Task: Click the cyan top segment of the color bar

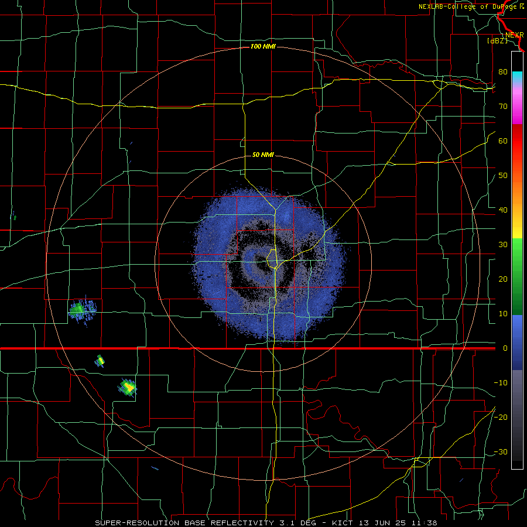Action: (x=517, y=77)
